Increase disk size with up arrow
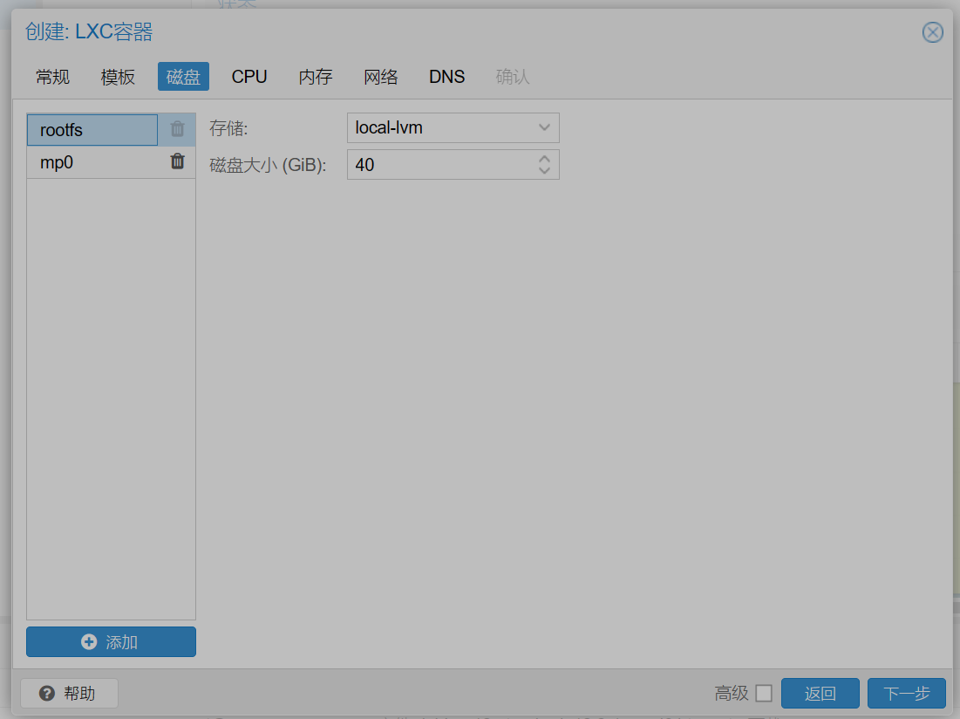960x719 pixels. (x=544, y=159)
